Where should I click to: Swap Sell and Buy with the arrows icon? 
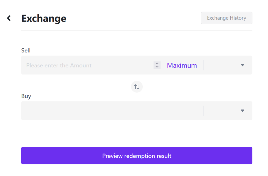tap(137, 87)
